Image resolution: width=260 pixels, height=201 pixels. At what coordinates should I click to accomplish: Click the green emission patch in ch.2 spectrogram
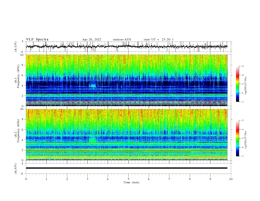(x=92, y=141)
